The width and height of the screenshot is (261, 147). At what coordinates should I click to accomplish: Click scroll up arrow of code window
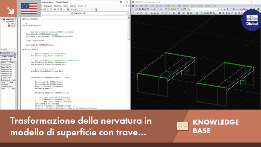click(x=128, y=17)
